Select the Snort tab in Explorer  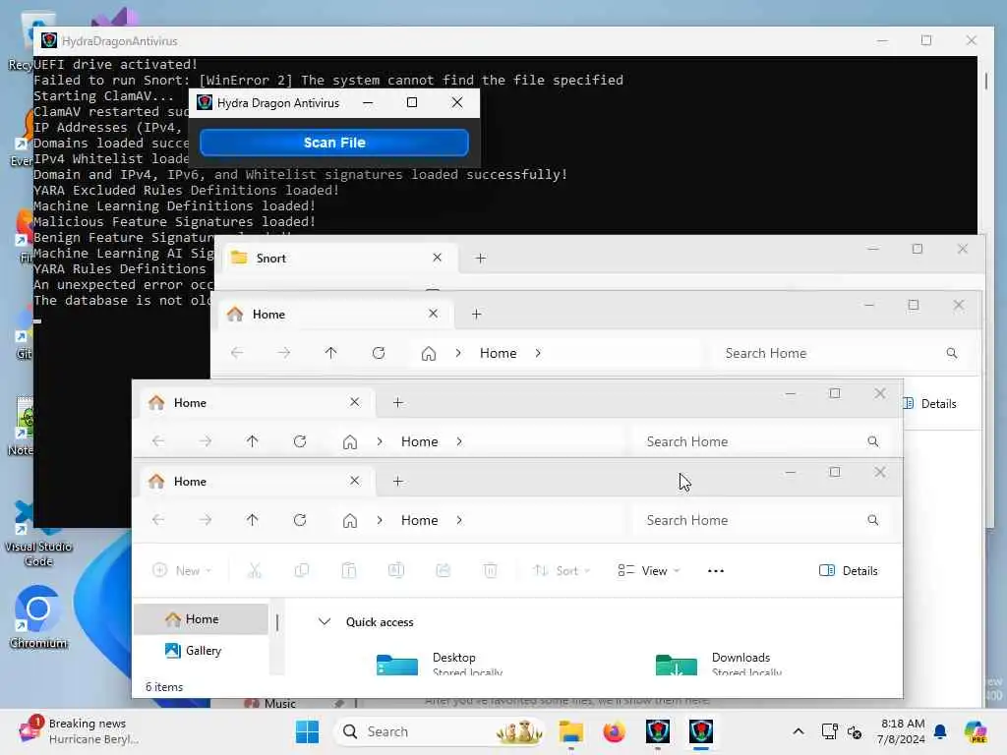click(339, 259)
